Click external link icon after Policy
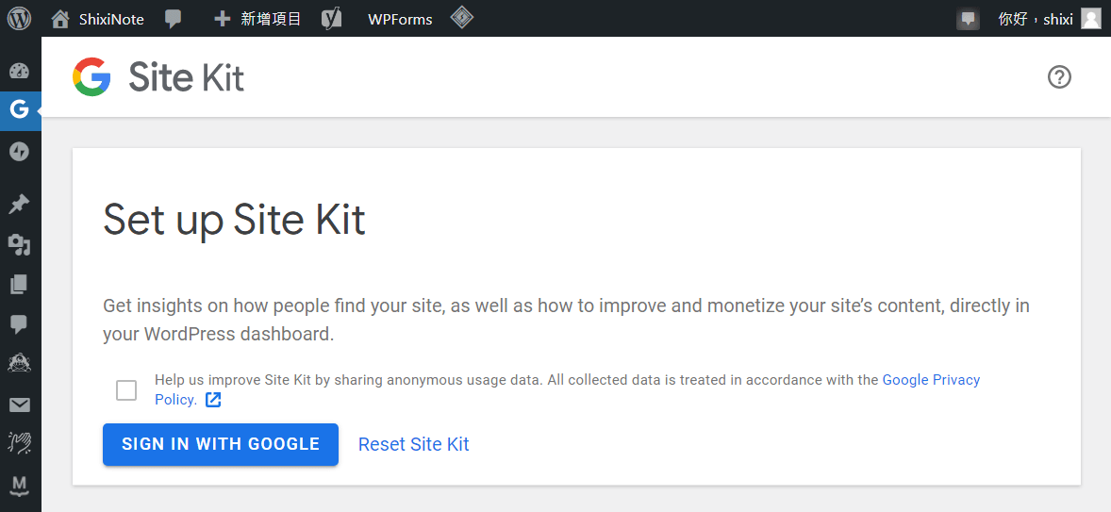 point(213,400)
